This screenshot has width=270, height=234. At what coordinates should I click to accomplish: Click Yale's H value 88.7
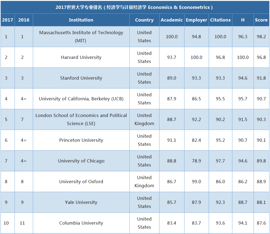tap(243, 202)
